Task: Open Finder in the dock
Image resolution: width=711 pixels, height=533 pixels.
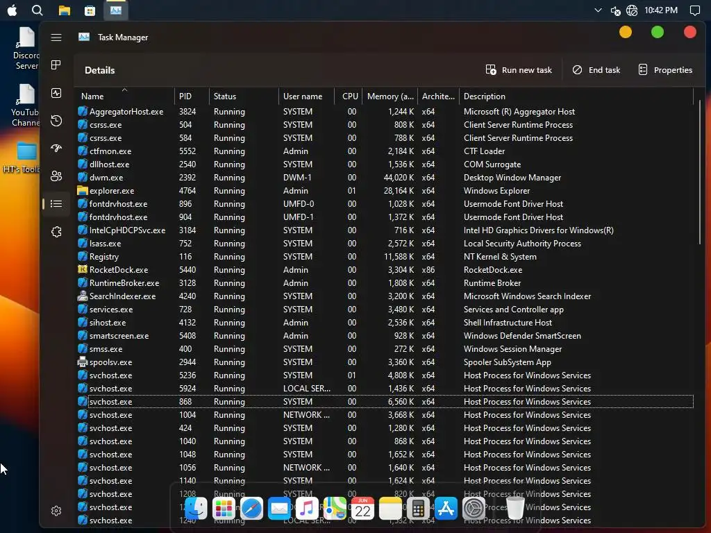Action: pos(196,508)
